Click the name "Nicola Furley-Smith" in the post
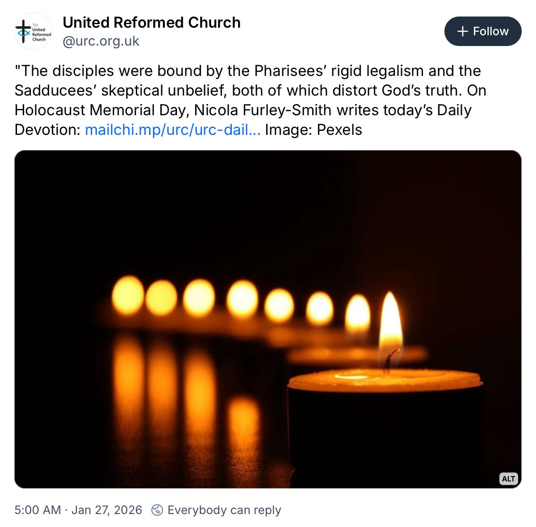Image resolution: width=536 pixels, height=527 pixels. point(263,110)
